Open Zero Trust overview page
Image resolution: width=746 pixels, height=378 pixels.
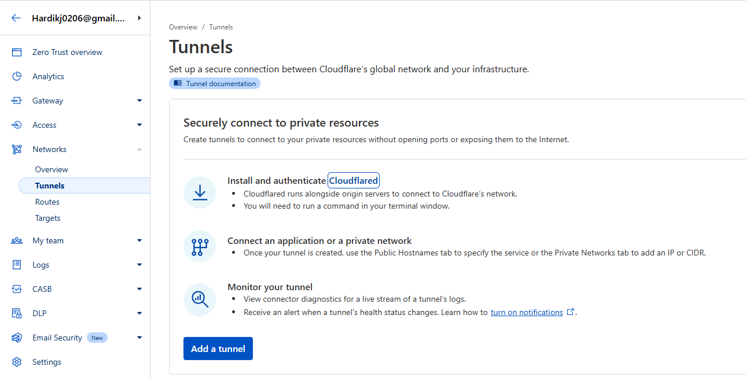click(67, 52)
